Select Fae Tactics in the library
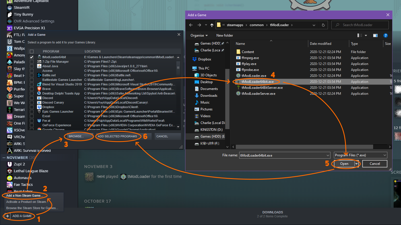The image size is (401, 225). [23, 184]
